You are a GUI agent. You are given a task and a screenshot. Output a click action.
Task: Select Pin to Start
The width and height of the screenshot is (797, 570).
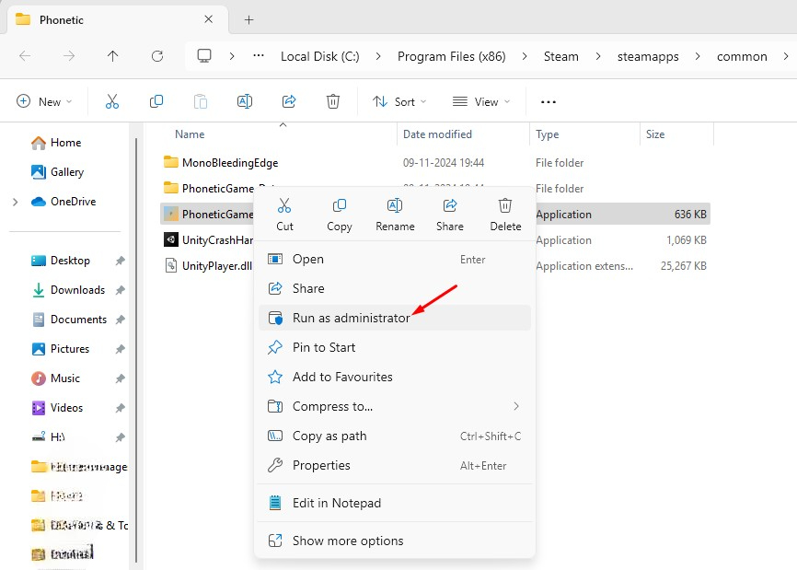[395, 348]
